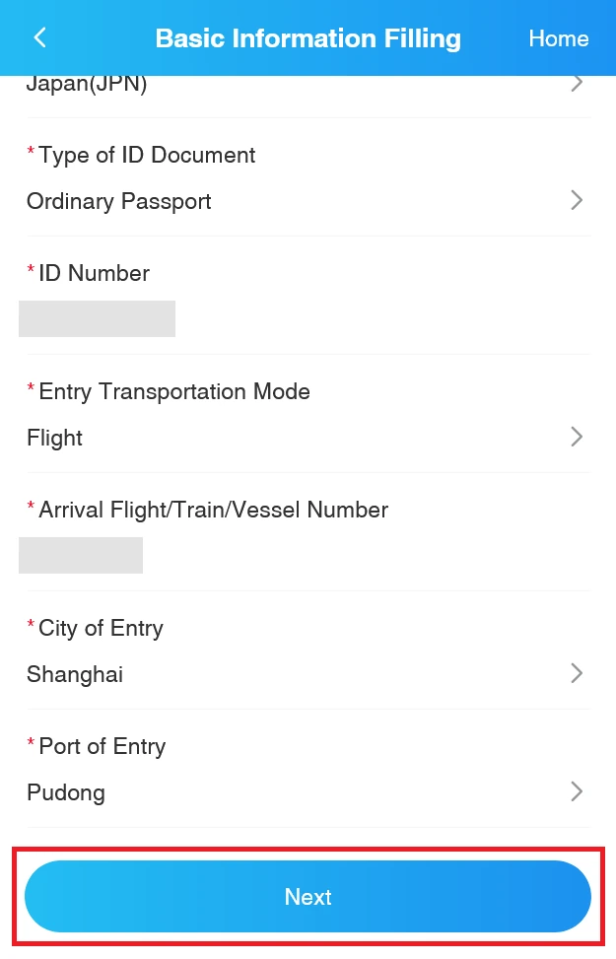The image size is (616, 959).
Task: Click the Basic Information Filling title
Action: (308, 38)
